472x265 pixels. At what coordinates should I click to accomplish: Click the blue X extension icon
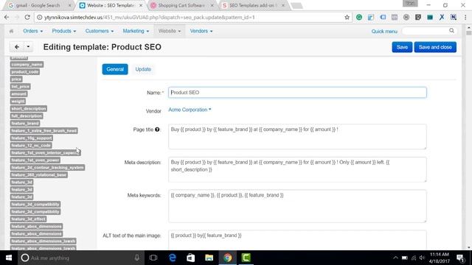(442, 18)
